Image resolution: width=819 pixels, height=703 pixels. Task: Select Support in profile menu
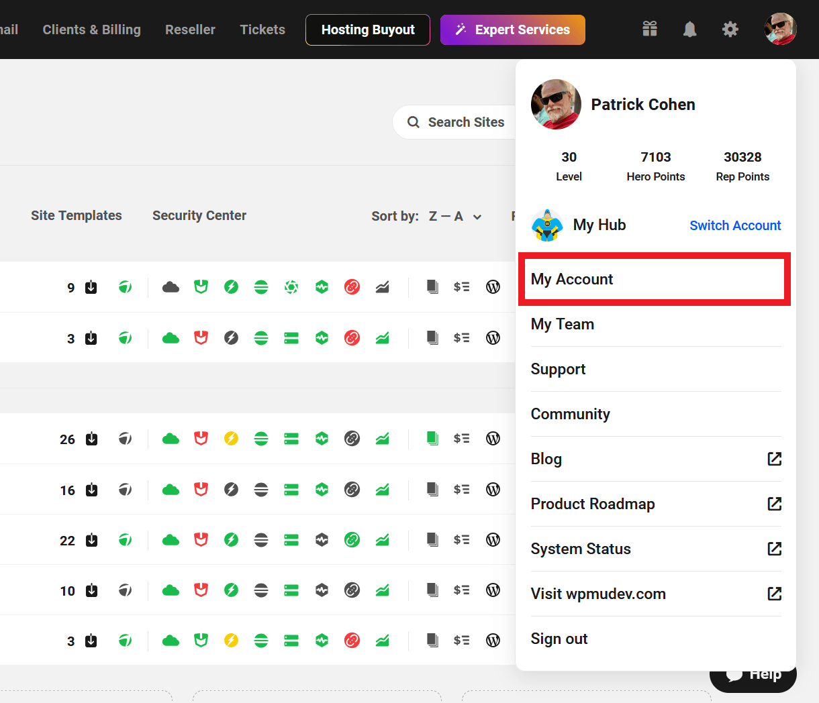pyautogui.click(x=656, y=369)
